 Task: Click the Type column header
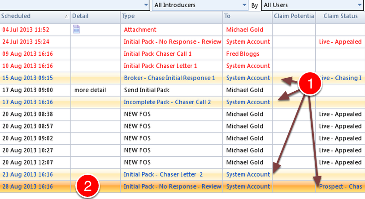tap(171, 16)
